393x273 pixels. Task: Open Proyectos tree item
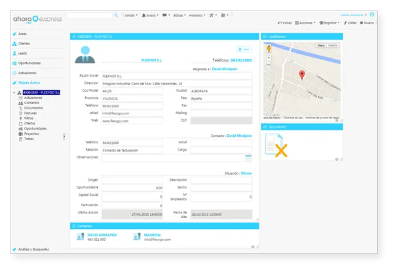click(x=31, y=134)
